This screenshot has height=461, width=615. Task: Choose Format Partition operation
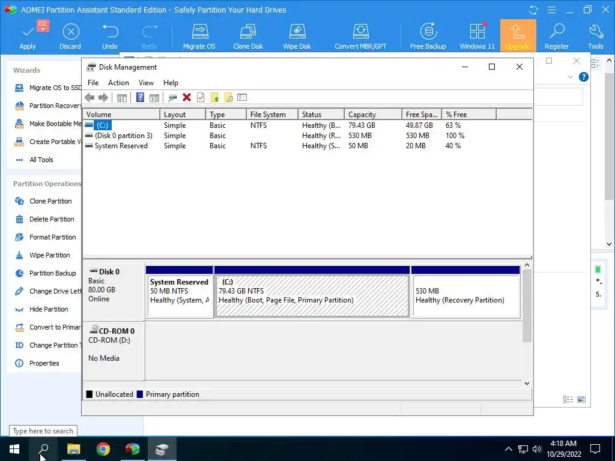point(46,237)
